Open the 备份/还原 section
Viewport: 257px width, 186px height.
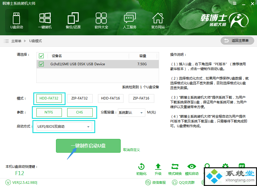(x=73, y=21)
